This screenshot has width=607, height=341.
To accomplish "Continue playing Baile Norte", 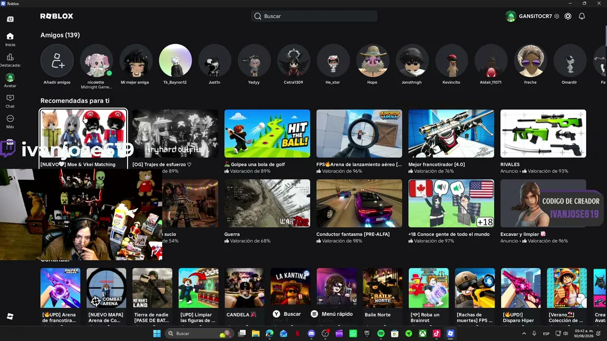I will (382, 288).
